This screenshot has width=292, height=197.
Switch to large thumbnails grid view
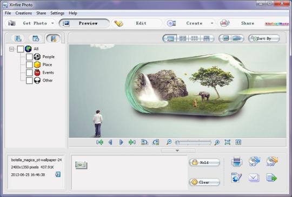point(183,38)
